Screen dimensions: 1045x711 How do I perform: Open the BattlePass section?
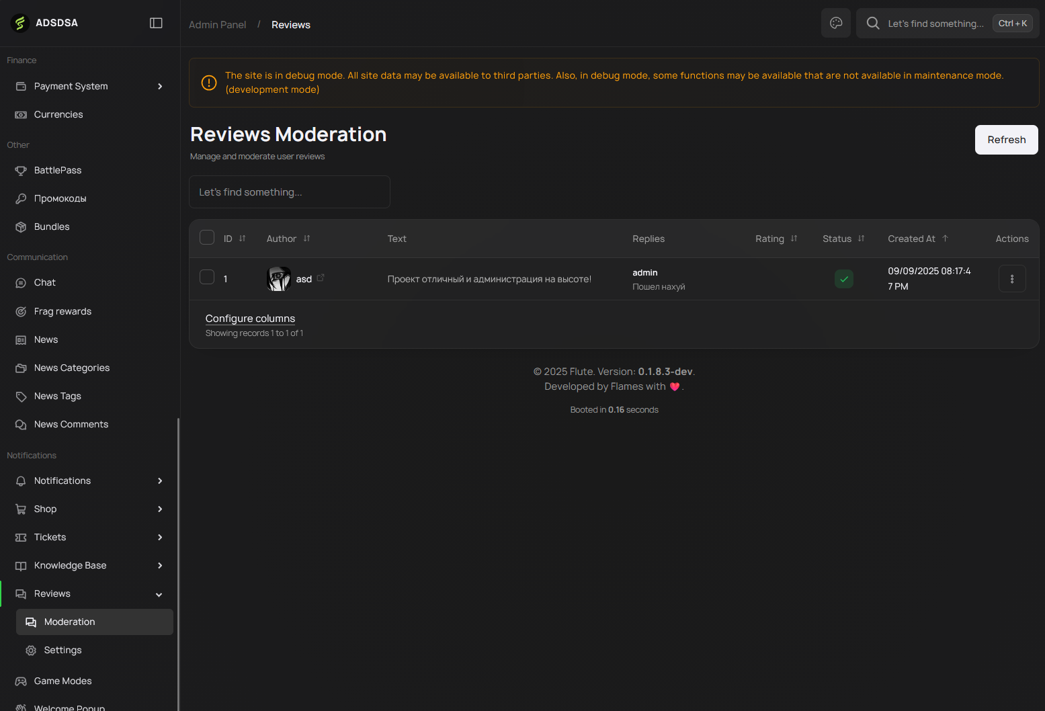click(22, 170)
